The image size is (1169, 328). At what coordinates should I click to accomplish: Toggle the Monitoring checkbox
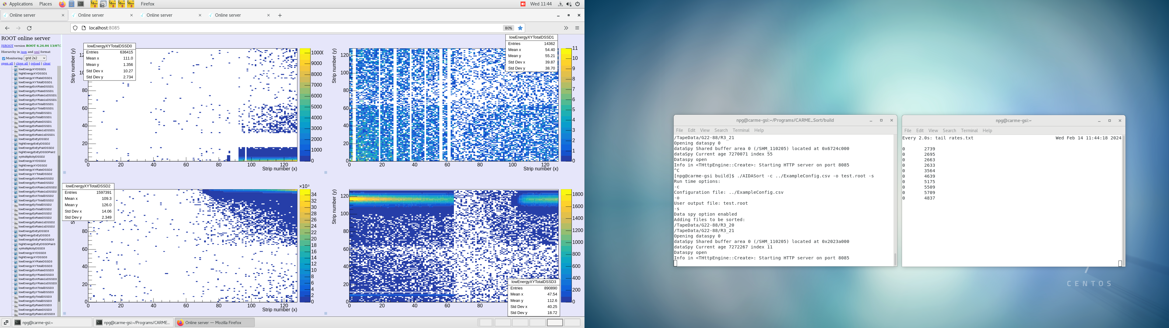[x=4, y=58]
